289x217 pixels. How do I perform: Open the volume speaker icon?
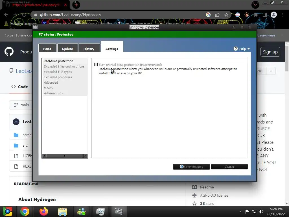pyautogui.click(x=261, y=211)
